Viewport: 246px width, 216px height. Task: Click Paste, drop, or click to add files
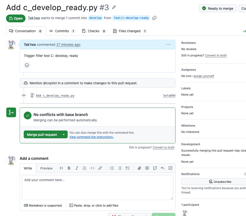(x=94, y=206)
